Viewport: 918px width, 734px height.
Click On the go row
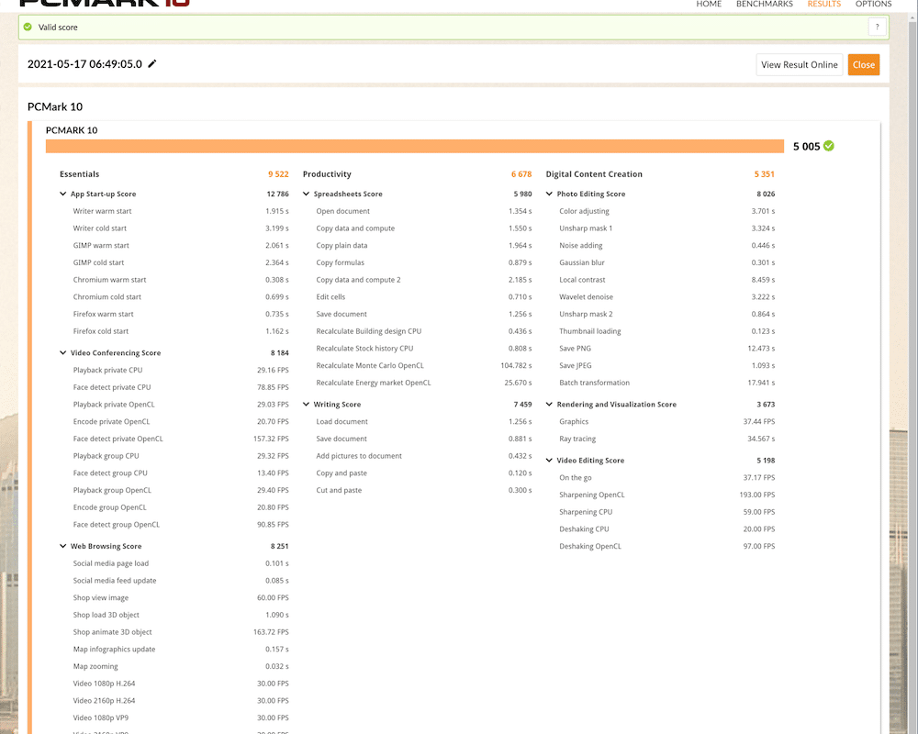(x=666, y=478)
